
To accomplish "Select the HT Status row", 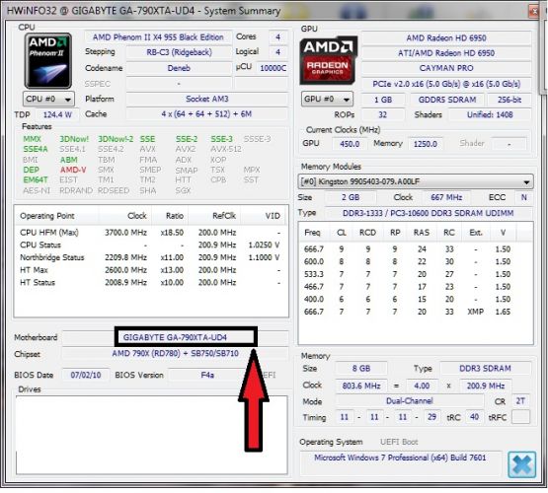I will 151,283.
